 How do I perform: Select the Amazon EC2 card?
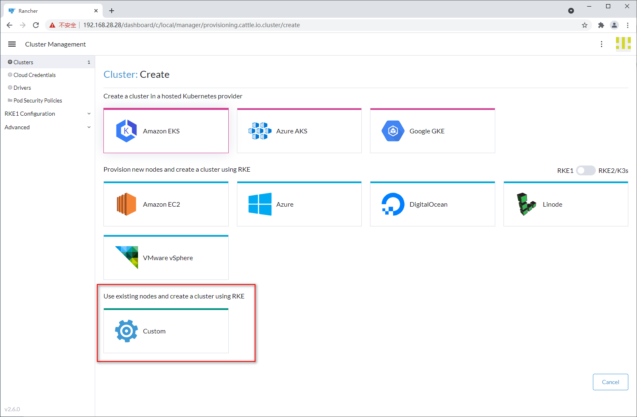coord(166,204)
